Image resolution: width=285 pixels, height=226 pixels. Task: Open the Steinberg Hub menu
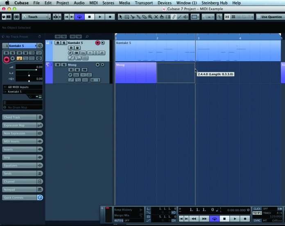[x=215, y=3]
